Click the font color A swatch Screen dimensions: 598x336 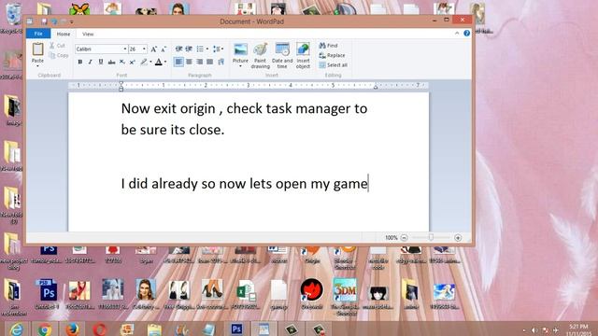click(x=159, y=62)
